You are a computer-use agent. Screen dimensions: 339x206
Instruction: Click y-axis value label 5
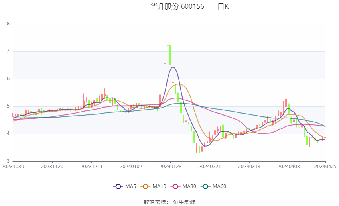8,106
